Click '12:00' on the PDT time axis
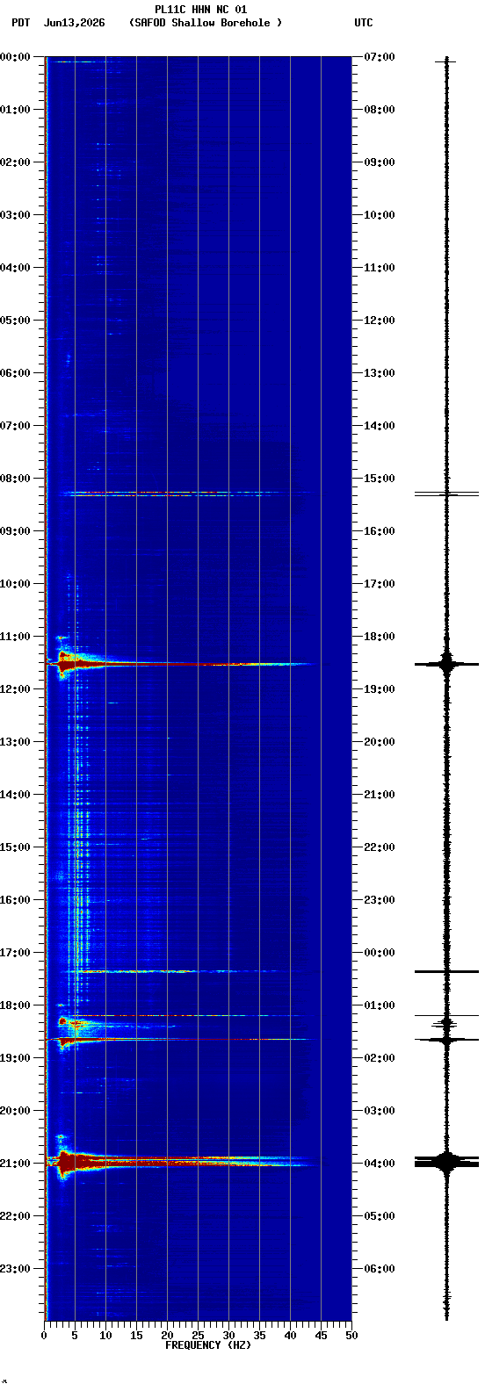 (15, 688)
